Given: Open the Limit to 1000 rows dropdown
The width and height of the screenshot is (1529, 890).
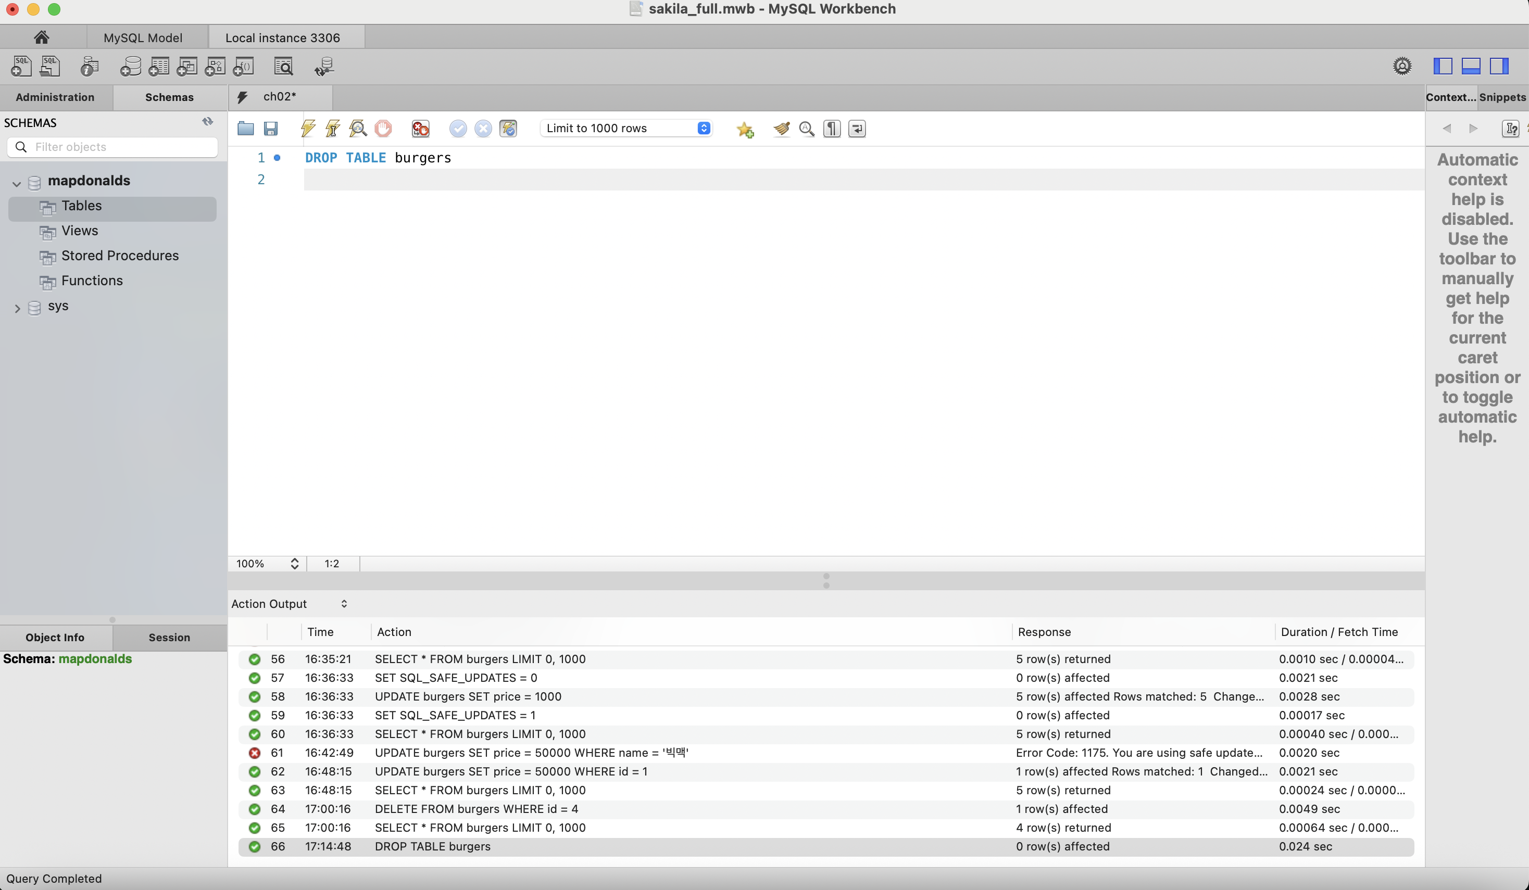Looking at the screenshot, I should pos(625,128).
